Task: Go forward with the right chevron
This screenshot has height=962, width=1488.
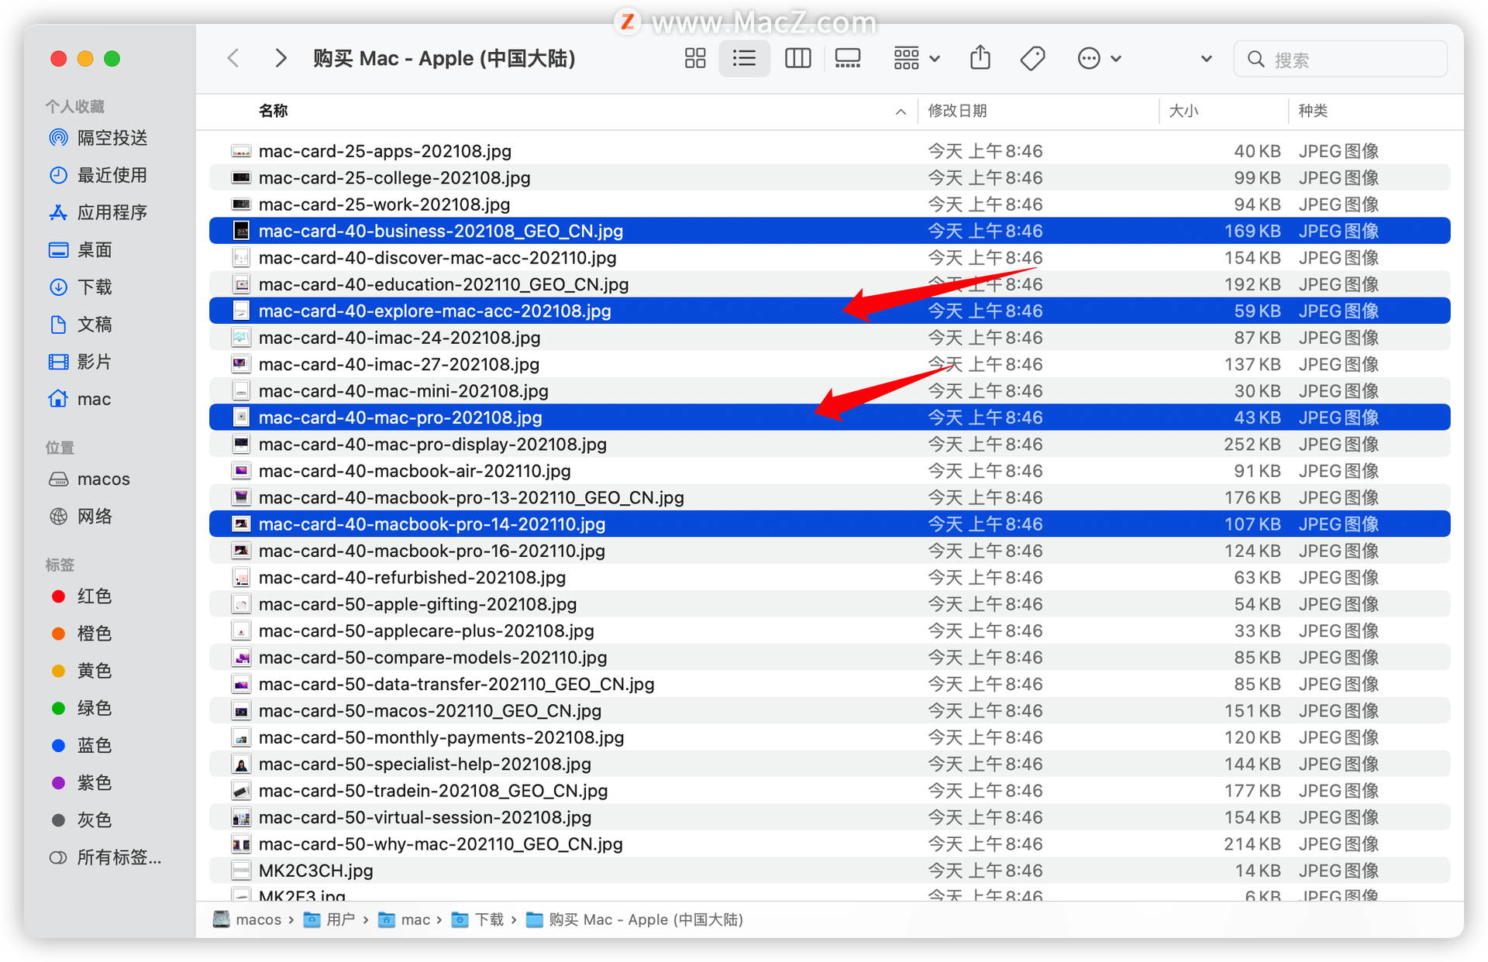Action: [281, 58]
